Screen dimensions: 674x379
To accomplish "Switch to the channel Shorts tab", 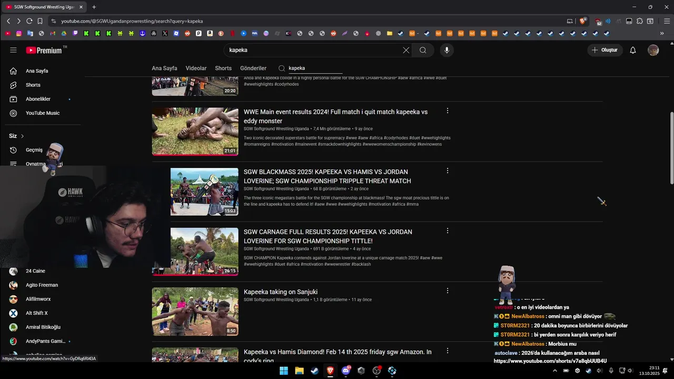I will tap(223, 68).
